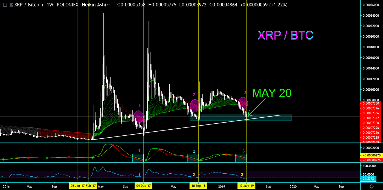Click the 2016 label on time axis
Viewport: 383px width, 190px height.
pos(6,187)
